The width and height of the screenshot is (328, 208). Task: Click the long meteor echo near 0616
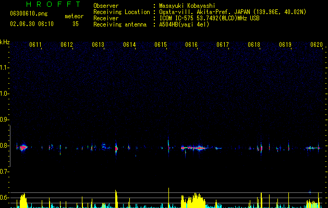coord(195,148)
